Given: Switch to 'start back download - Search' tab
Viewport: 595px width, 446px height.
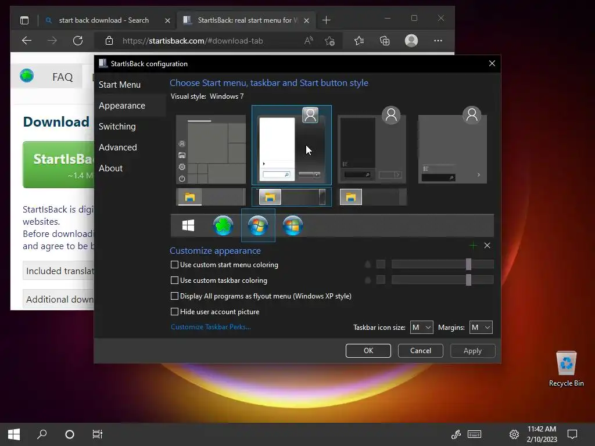Looking at the screenshot, I should (103, 20).
